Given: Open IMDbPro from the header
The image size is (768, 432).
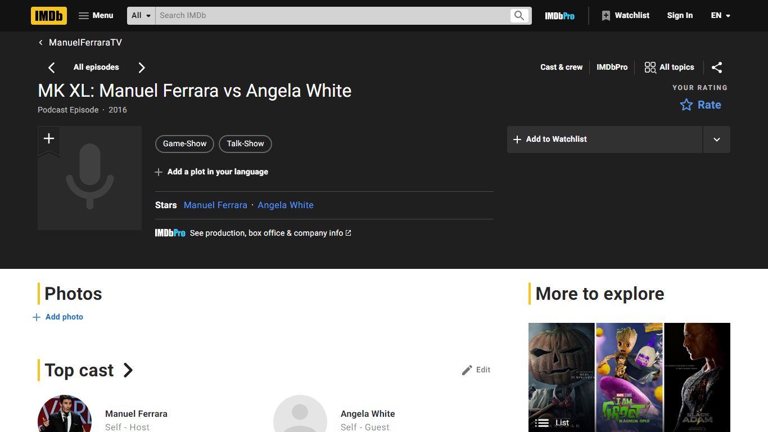Looking at the screenshot, I should coord(559,16).
